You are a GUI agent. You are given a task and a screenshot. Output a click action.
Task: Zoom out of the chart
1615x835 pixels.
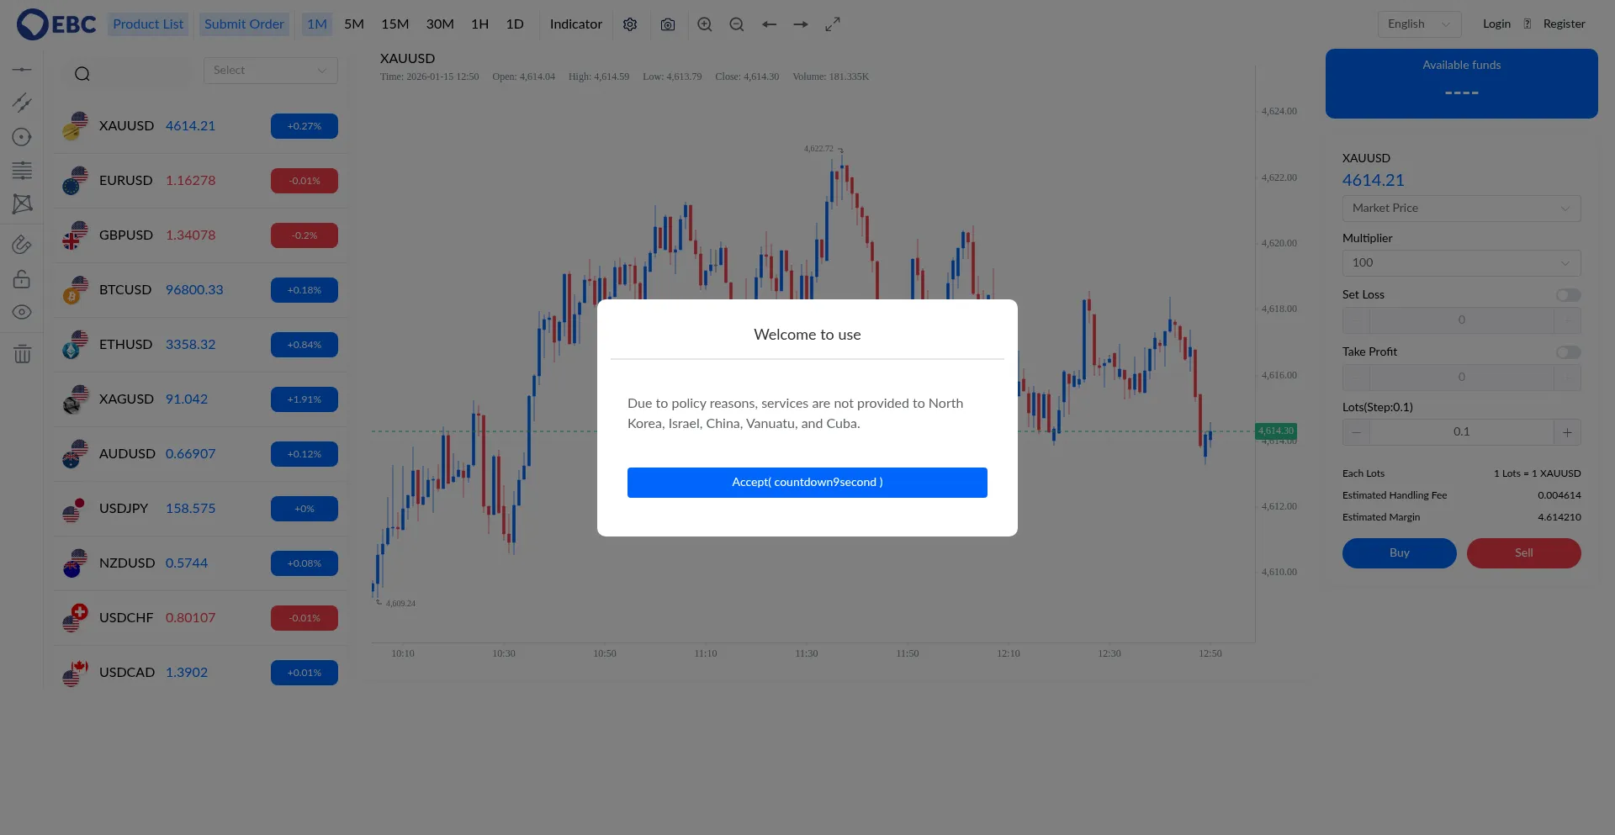737,24
